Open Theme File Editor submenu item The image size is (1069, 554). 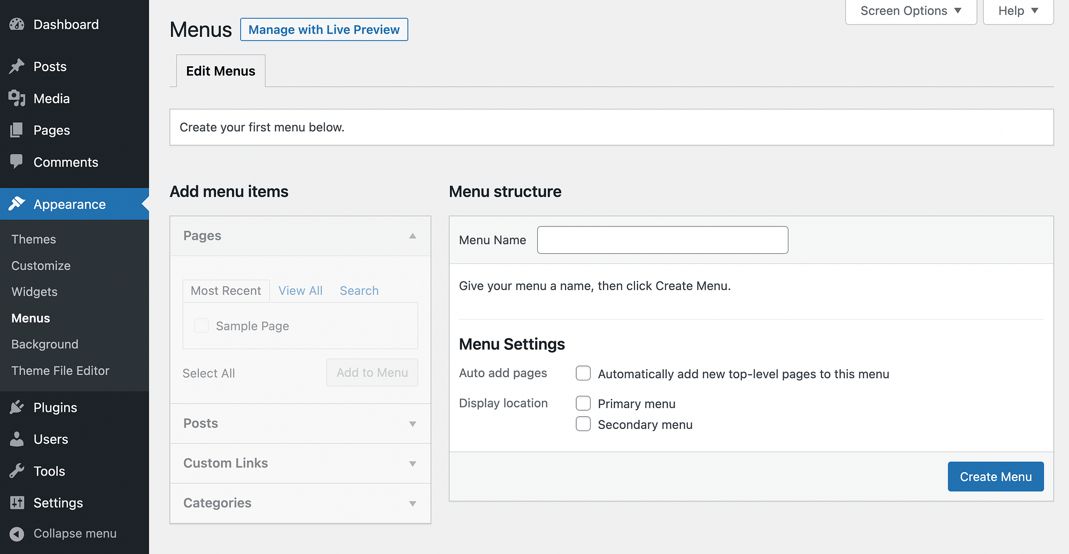(x=60, y=371)
